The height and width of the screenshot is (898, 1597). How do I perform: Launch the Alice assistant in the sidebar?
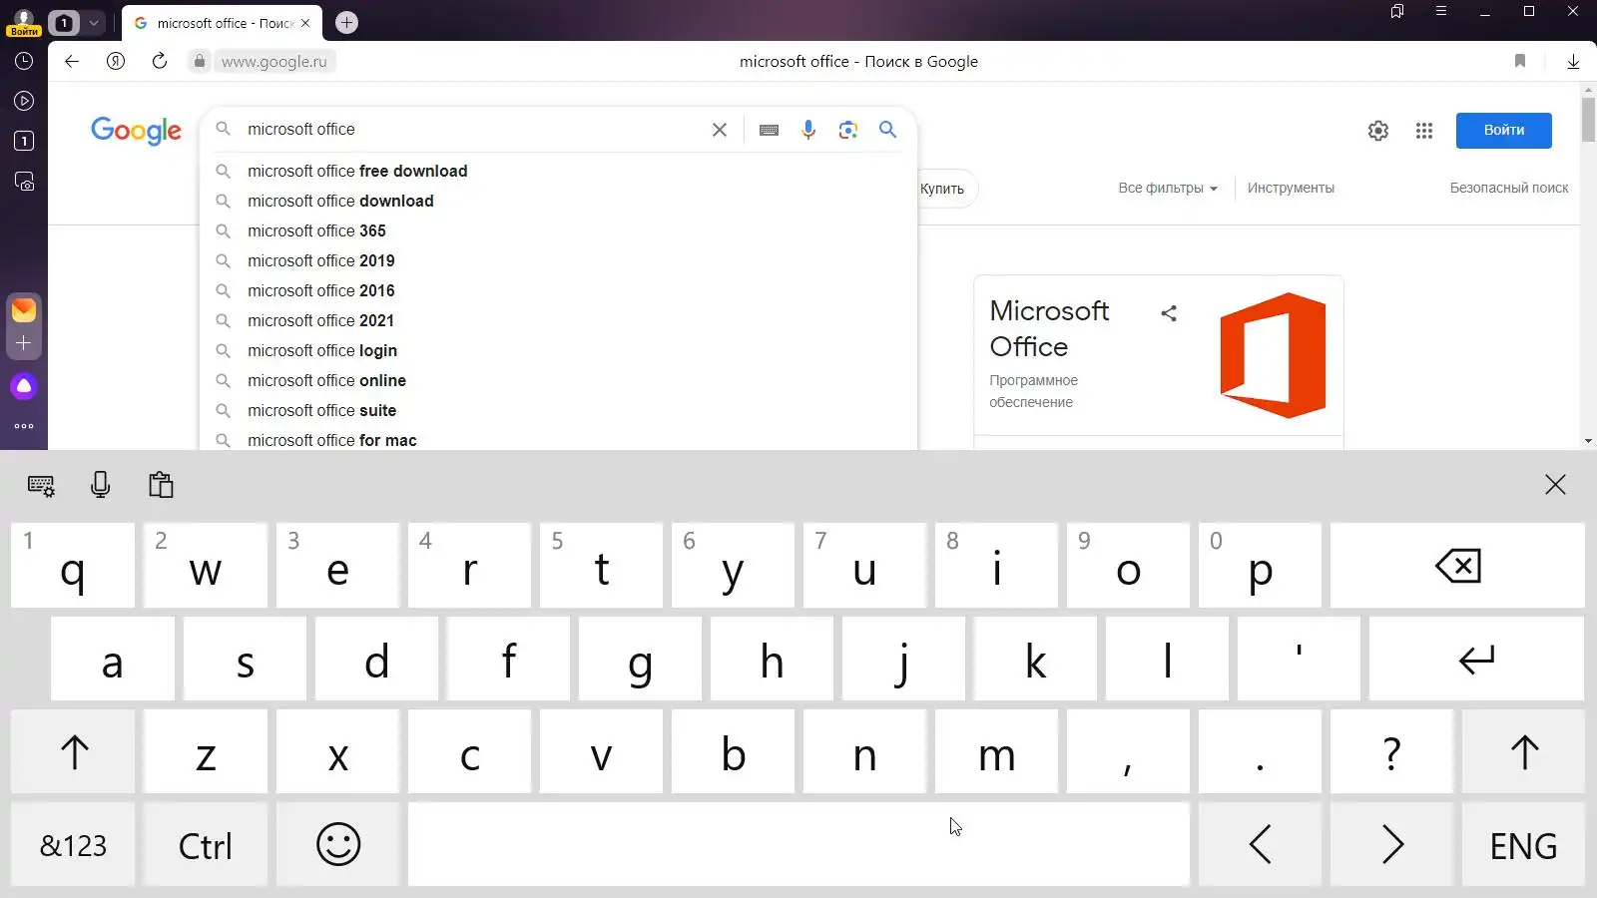coord(24,386)
